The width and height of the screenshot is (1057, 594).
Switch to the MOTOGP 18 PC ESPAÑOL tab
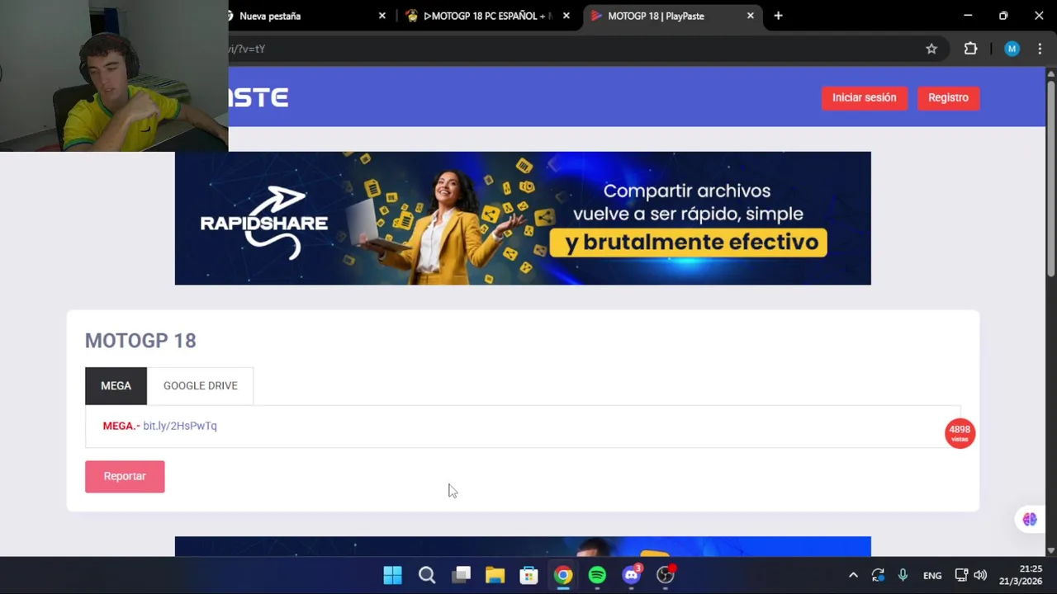pos(487,16)
